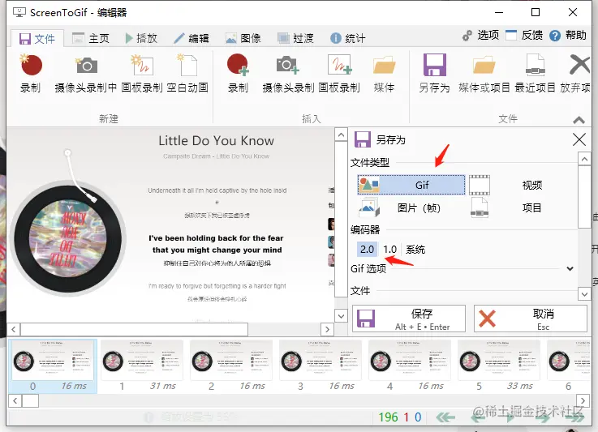
Task: Switch to 主页 home tab
Action: pyautogui.click(x=91, y=38)
